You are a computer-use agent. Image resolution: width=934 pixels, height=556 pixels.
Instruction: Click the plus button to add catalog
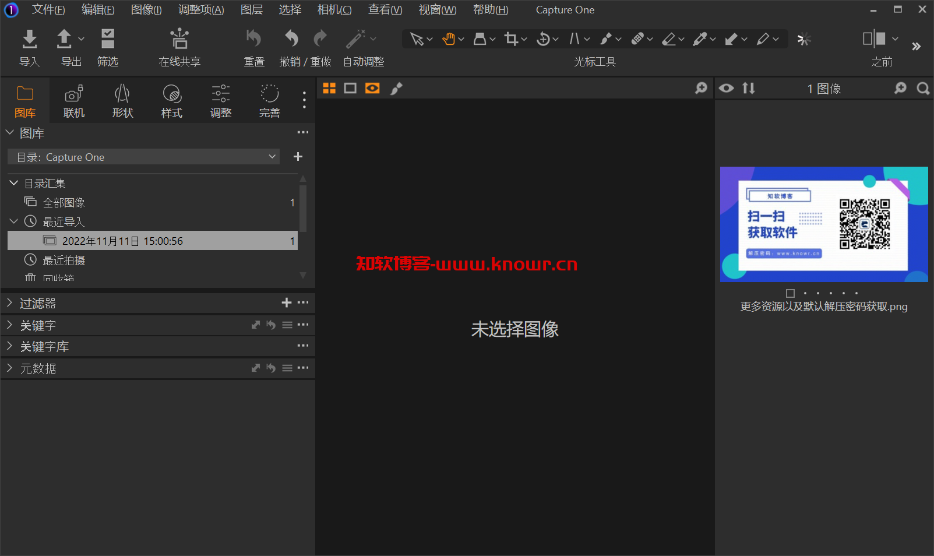point(298,156)
